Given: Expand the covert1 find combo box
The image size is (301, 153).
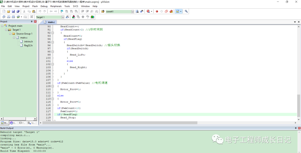Looking at the screenshot, I should coord(133,11).
